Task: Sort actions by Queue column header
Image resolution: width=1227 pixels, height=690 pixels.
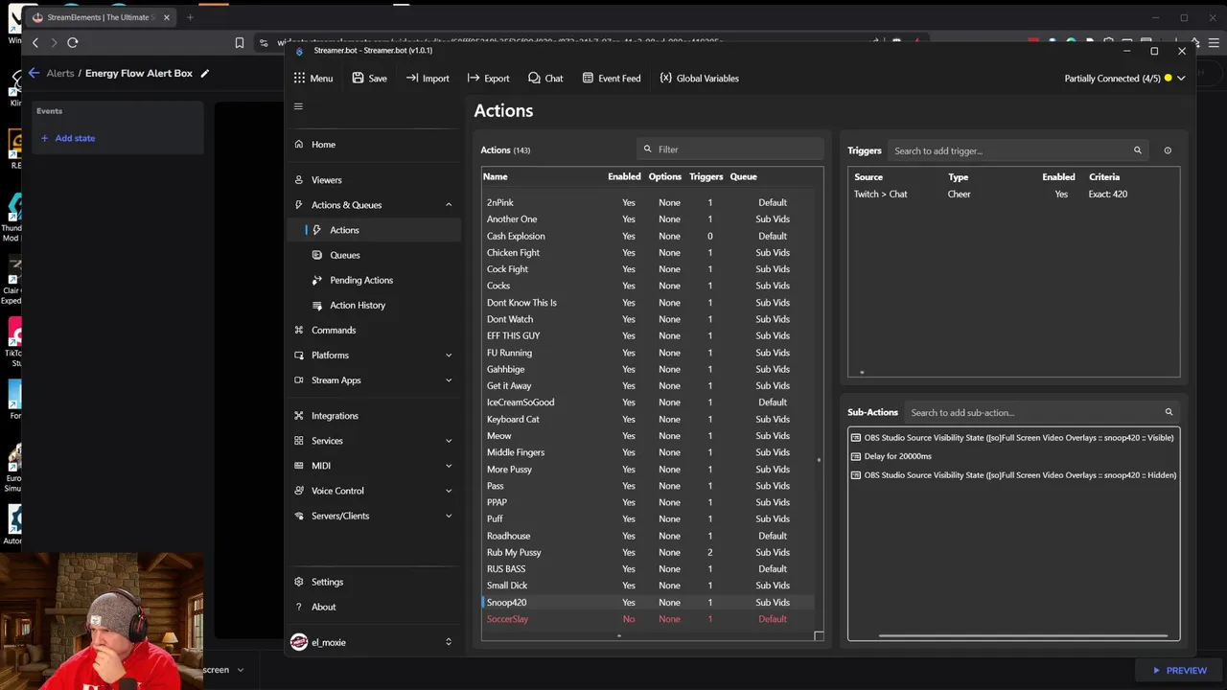Action: point(743,176)
